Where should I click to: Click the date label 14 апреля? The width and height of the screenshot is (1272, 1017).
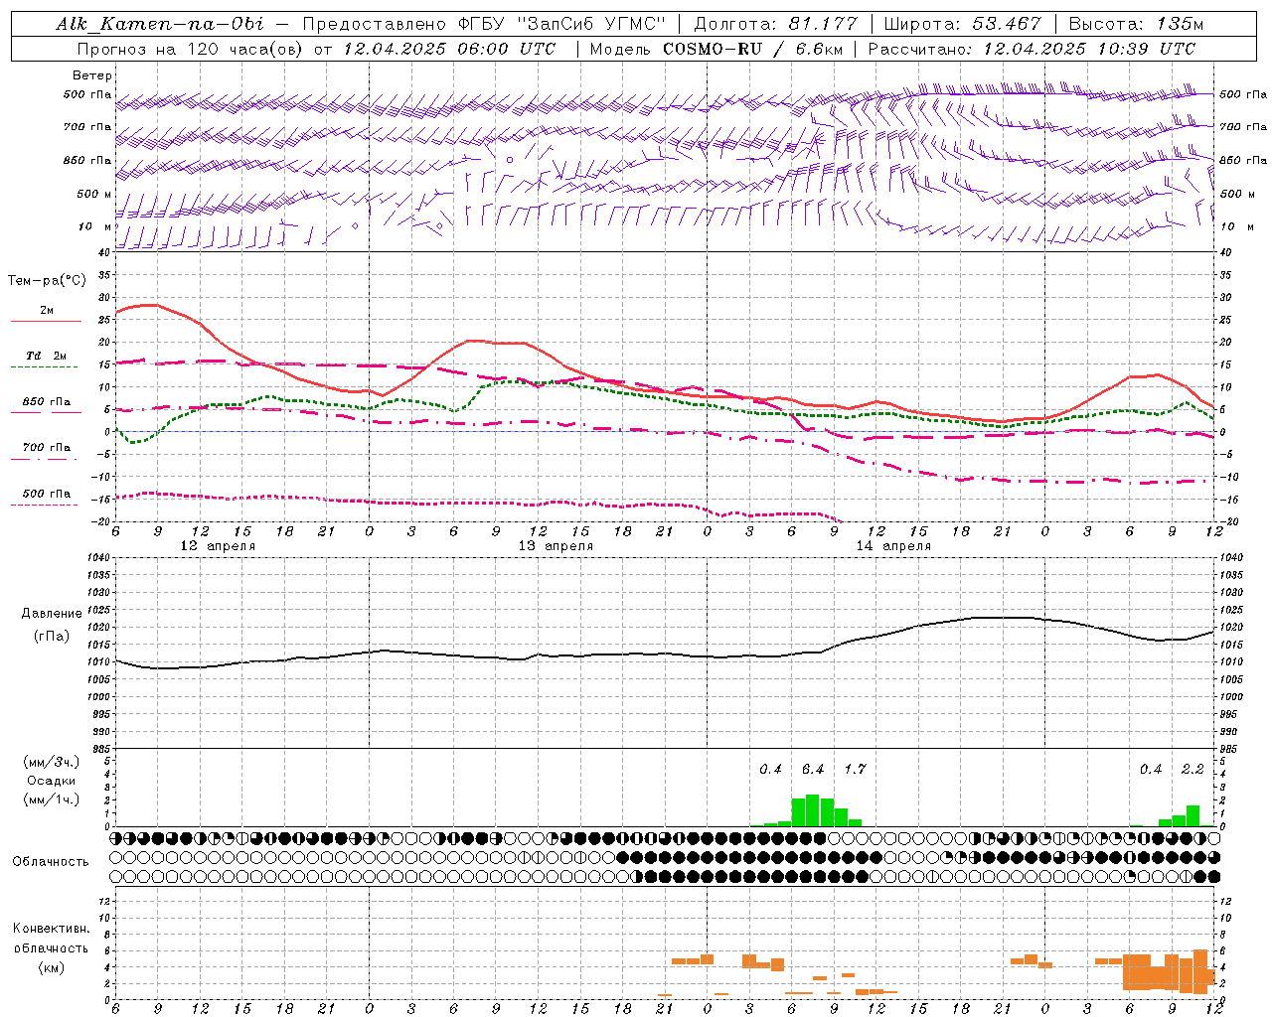click(x=893, y=546)
